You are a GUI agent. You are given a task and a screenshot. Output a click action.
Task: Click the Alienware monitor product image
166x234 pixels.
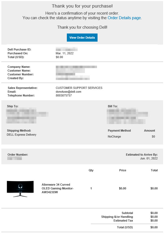[20, 189]
